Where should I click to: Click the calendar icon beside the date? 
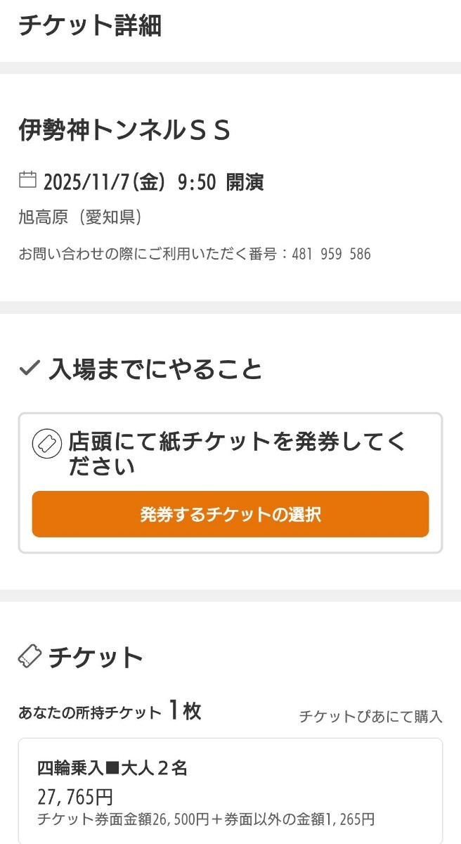[27, 180]
